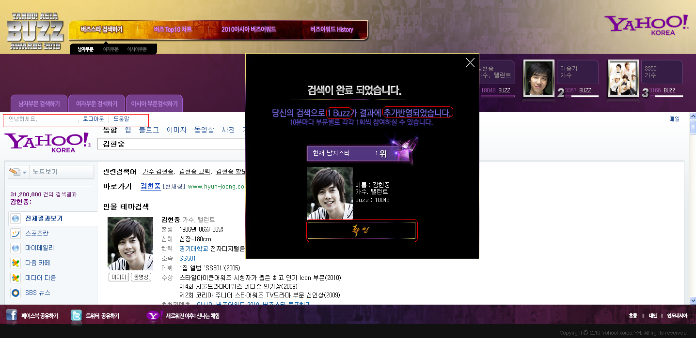The height and width of the screenshot is (338, 696).
Task: Click the search field containing 김현중
Action: pyautogui.click(x=172, y=144)
